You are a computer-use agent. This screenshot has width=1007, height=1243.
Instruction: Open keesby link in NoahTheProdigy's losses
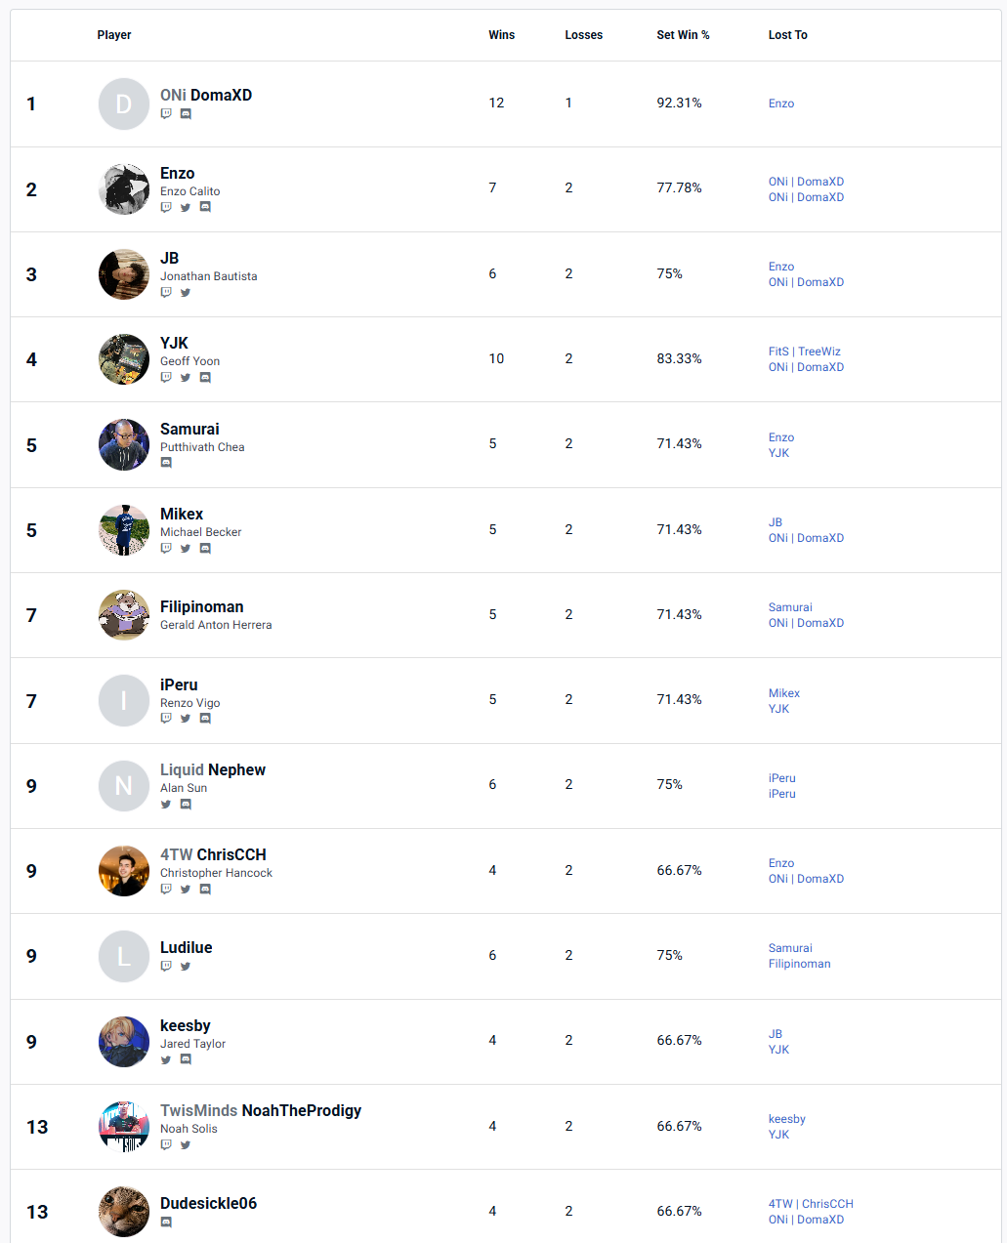[786, 1119]
